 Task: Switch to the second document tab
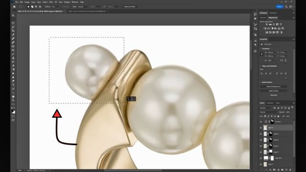point(87,11)
